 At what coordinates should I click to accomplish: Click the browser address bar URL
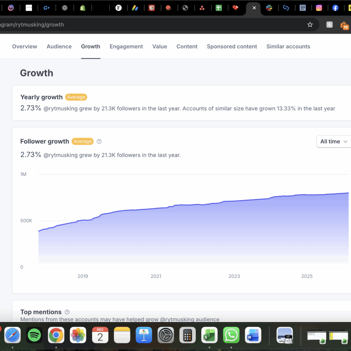point(137,25)
